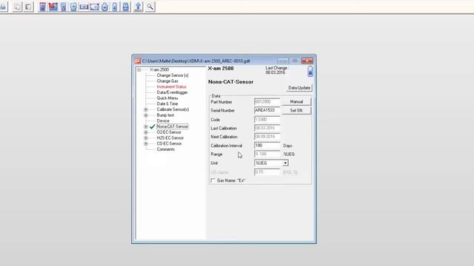Image resolution: width=474 pixels, height=266 pixels.
Task: Close the X-am 2500 dialog window
Action: click(x=307, y=61)
